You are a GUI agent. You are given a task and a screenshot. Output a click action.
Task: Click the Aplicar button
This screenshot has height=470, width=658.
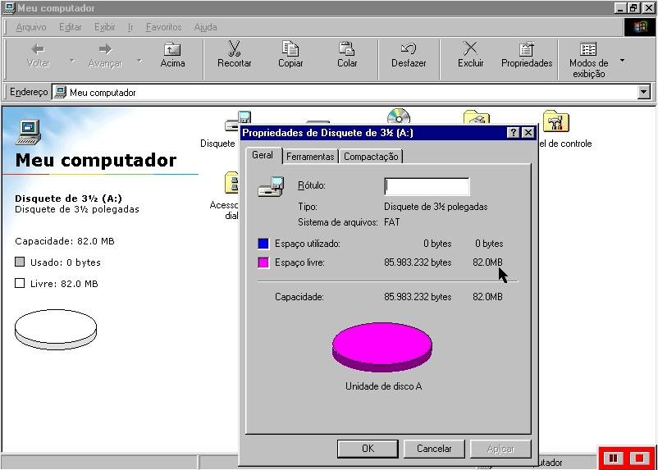[500, 449]
